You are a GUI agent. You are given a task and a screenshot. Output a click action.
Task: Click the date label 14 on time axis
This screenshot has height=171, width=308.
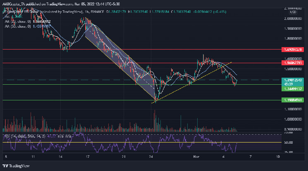point(60,157)
